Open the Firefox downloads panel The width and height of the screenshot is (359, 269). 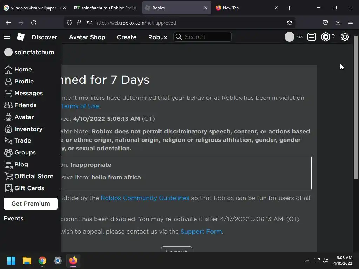(x=338, y=23)
